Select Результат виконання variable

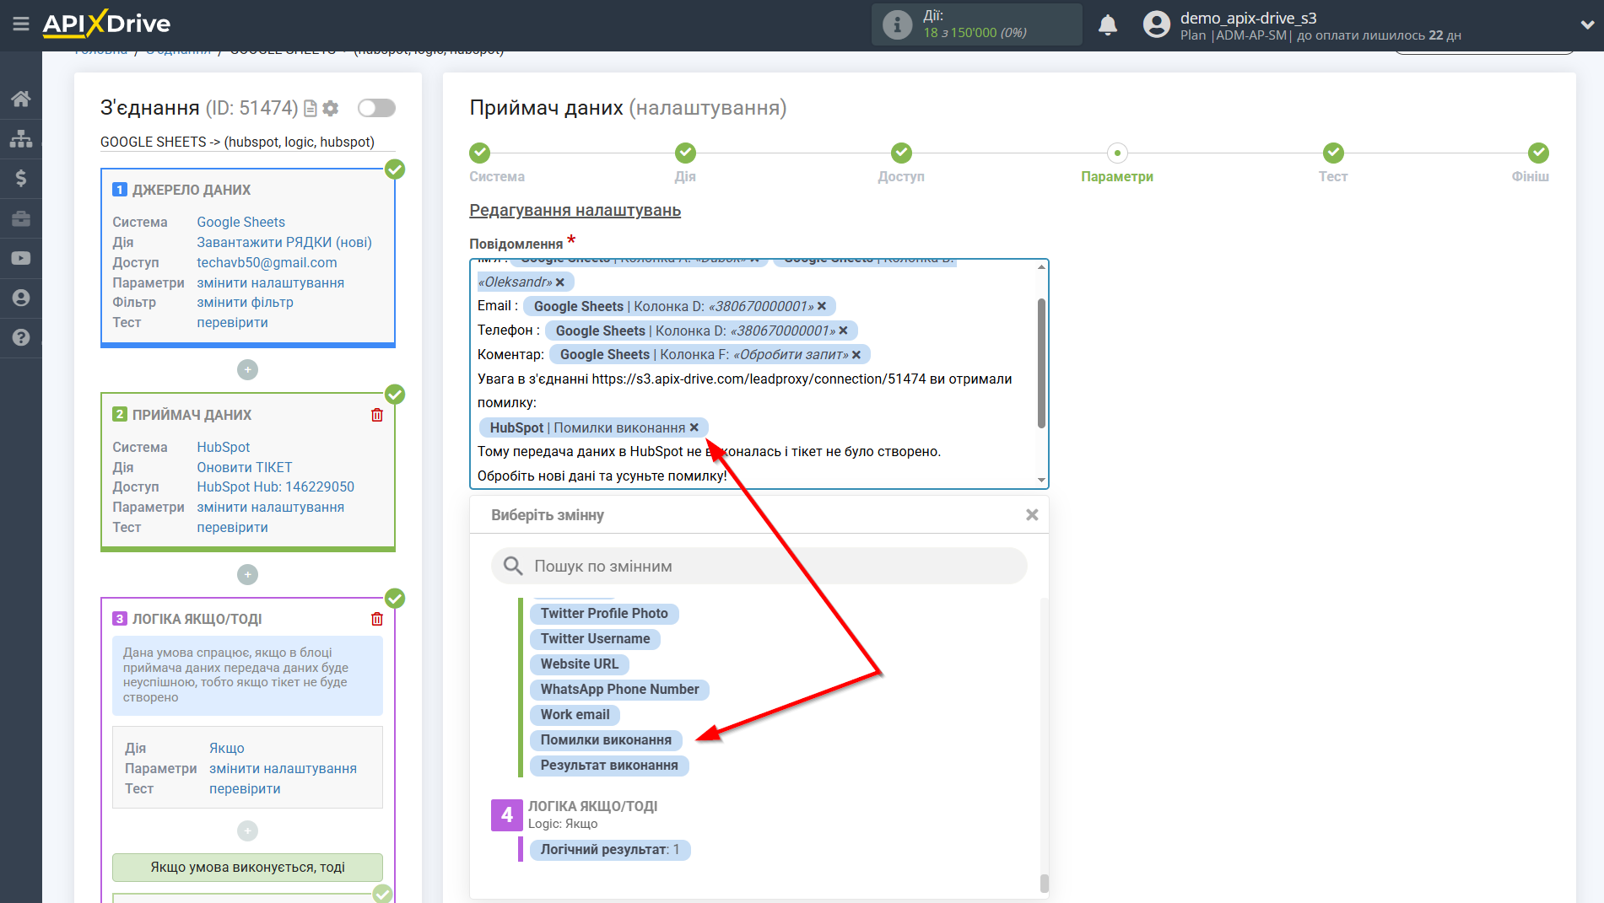tap(609, 765)
